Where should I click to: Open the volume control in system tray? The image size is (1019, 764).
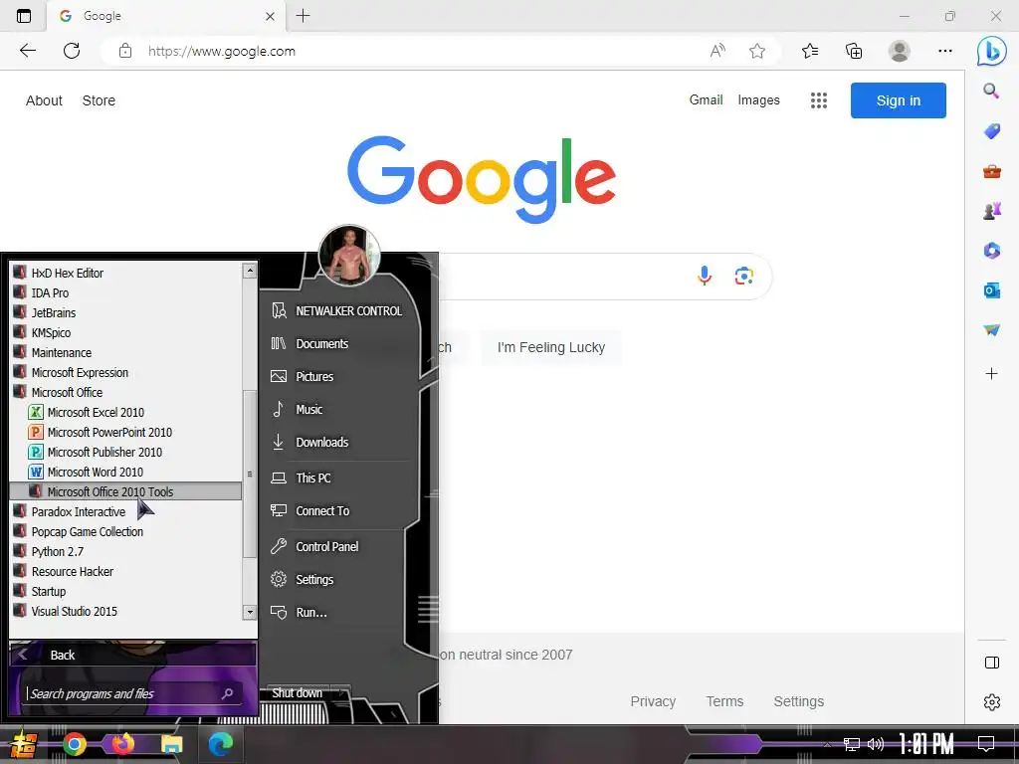(876, 744)
